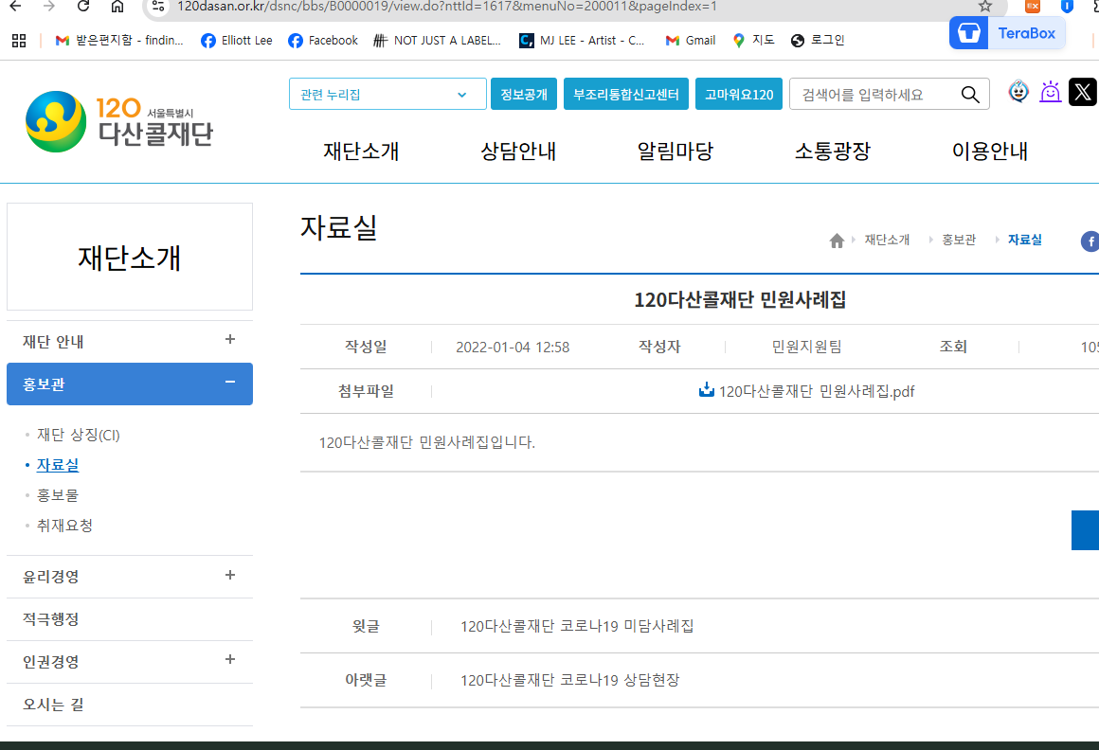Reload the page with the refresh icon
The height and width of the screenshot is (750, 1099).
[x=81, y=9]
